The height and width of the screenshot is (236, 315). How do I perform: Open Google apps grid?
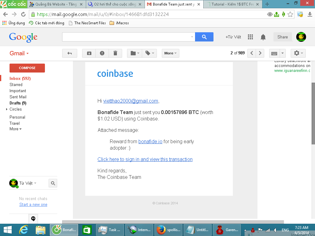(250, 37)
